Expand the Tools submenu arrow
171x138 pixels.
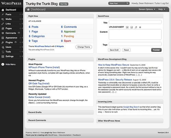(22, 52)
